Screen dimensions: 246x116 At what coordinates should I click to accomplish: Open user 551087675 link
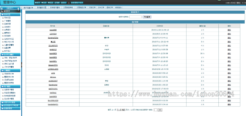tap(53, 45)
